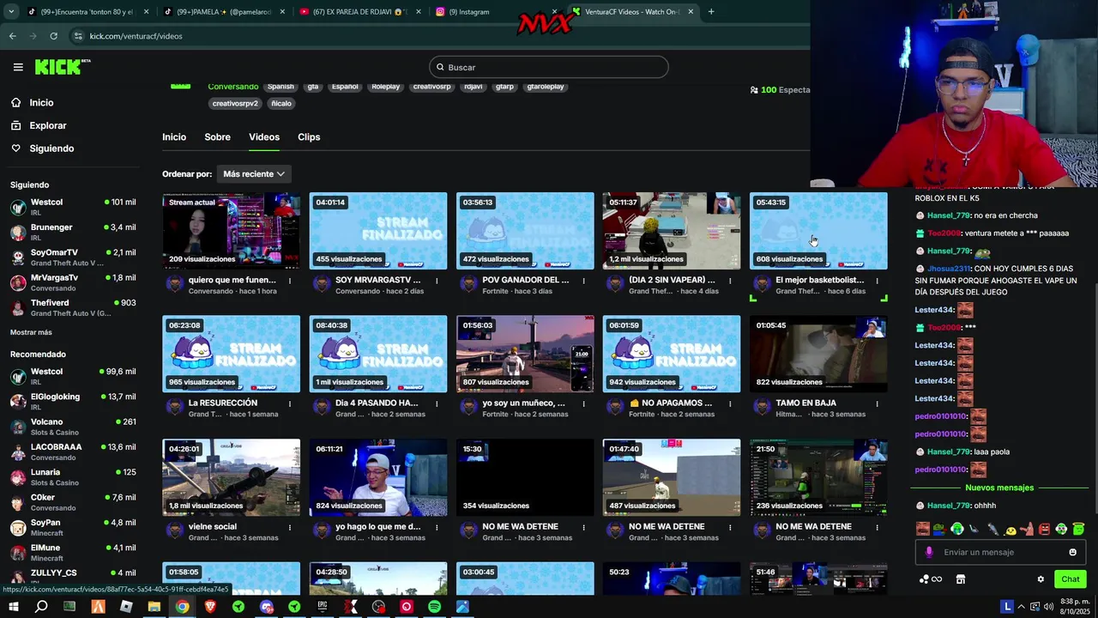Click the creativosrpv2 tag
The image size is (1098, 618).
[x=235, y=103]
